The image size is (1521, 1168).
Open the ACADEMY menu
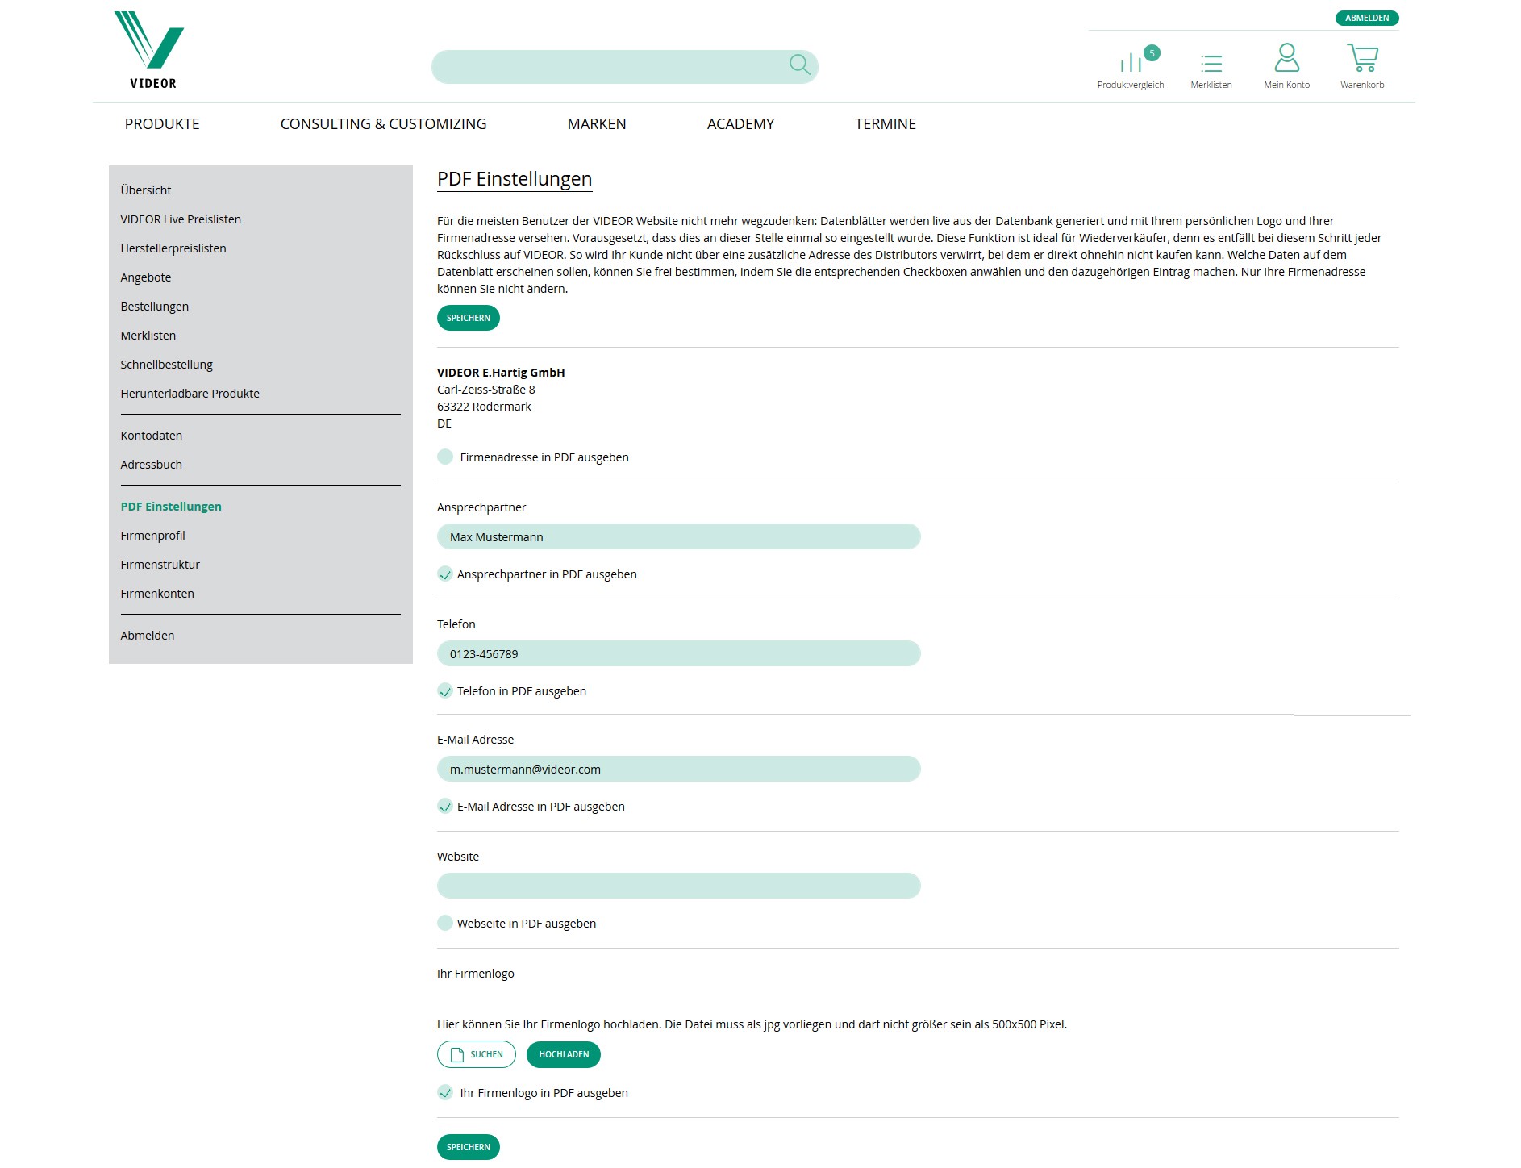(740, 123)
